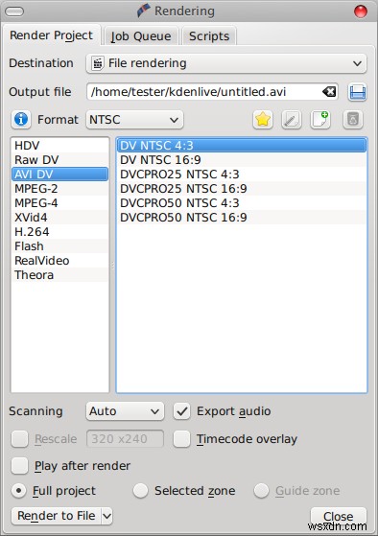Select the DVCPRO25 NTSC 4:3 profile
The image size is (378, 536).
click(x=242, y=175)
